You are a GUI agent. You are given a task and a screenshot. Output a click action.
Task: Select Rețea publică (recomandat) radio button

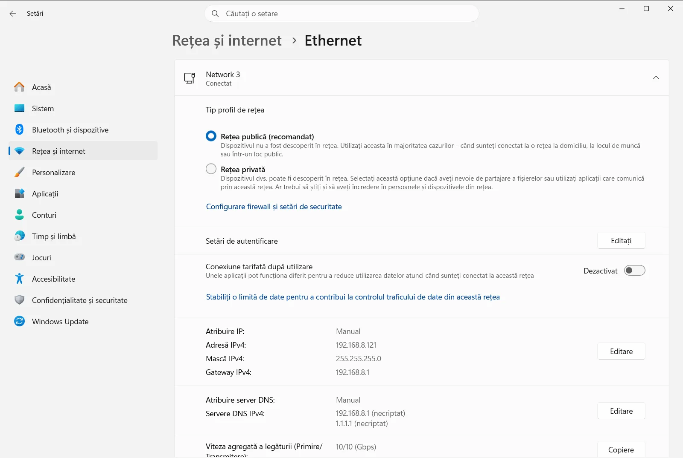[211, 136]
